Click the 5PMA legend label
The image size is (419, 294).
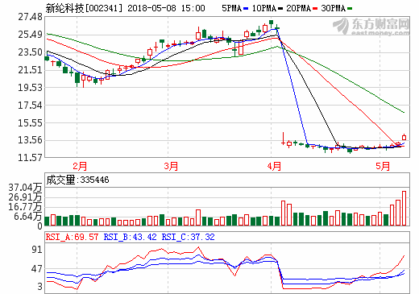[x=232, y=8]
